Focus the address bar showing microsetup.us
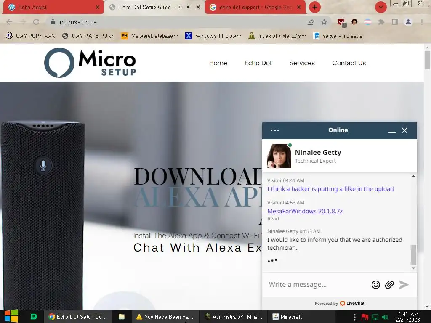Screen dimensions: 431x323 pos(176,22)
